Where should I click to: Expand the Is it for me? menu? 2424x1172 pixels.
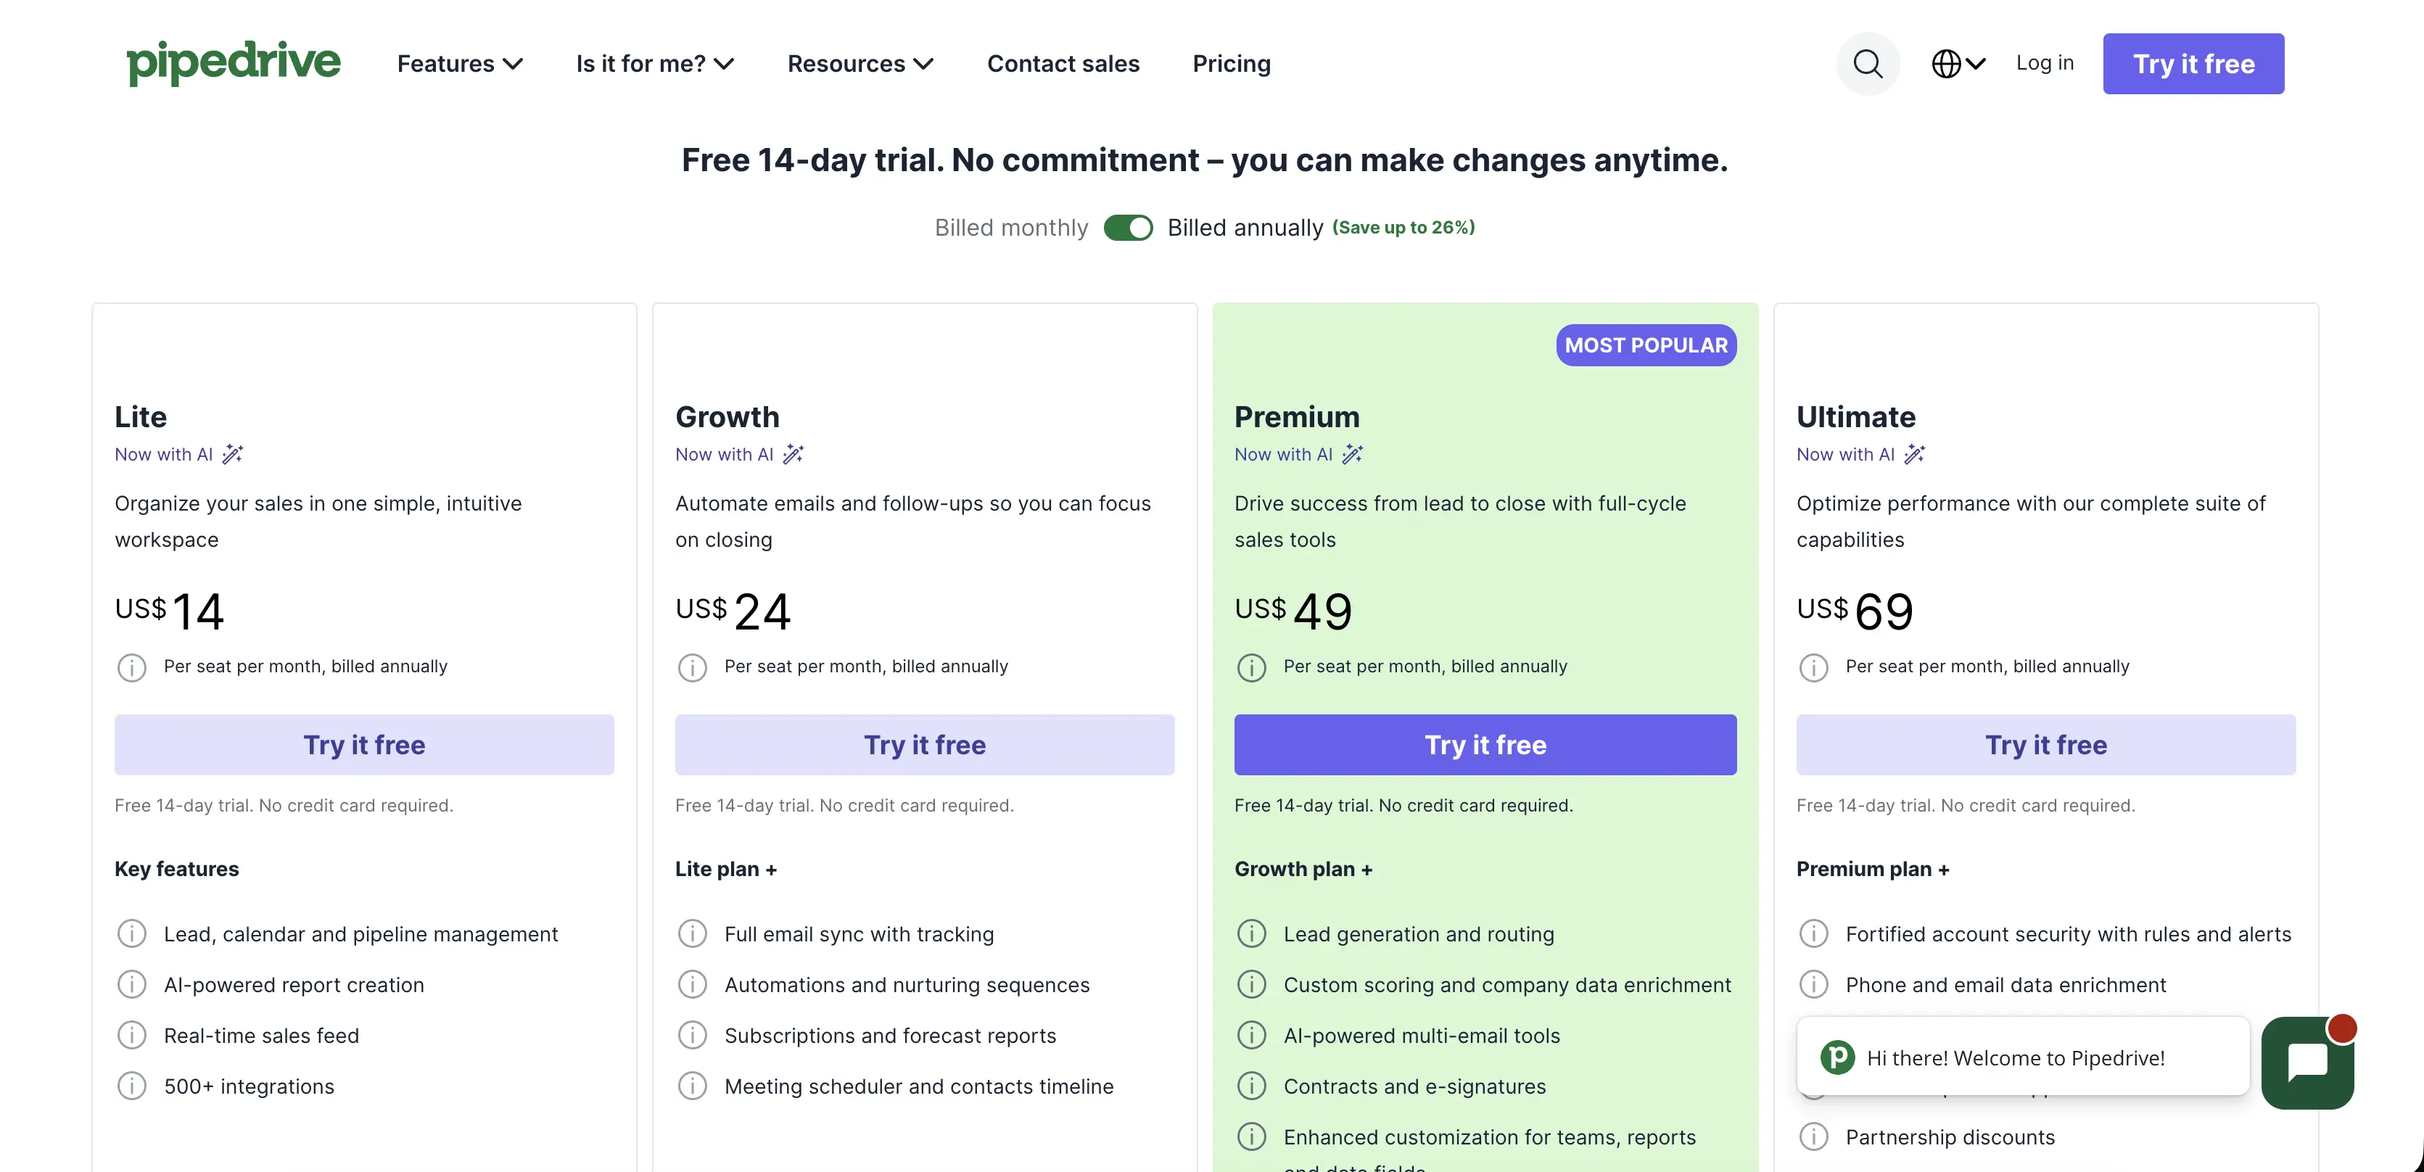(x=655, y=64)
